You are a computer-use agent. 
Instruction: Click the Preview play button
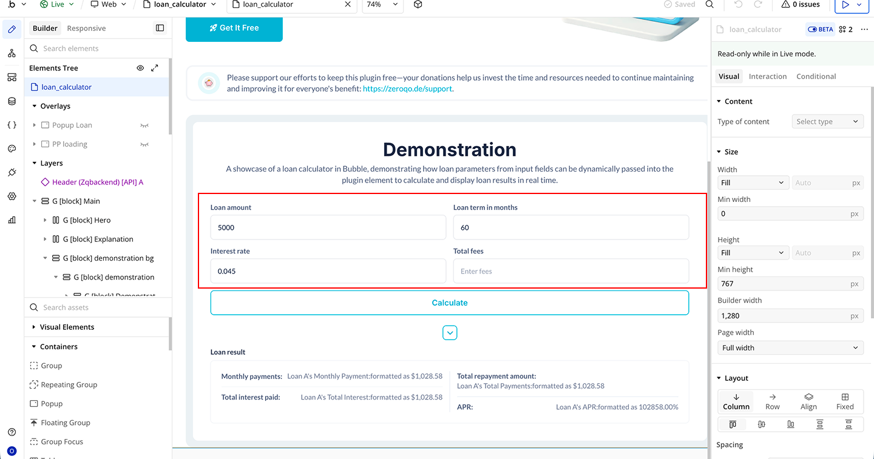[845, 5]
